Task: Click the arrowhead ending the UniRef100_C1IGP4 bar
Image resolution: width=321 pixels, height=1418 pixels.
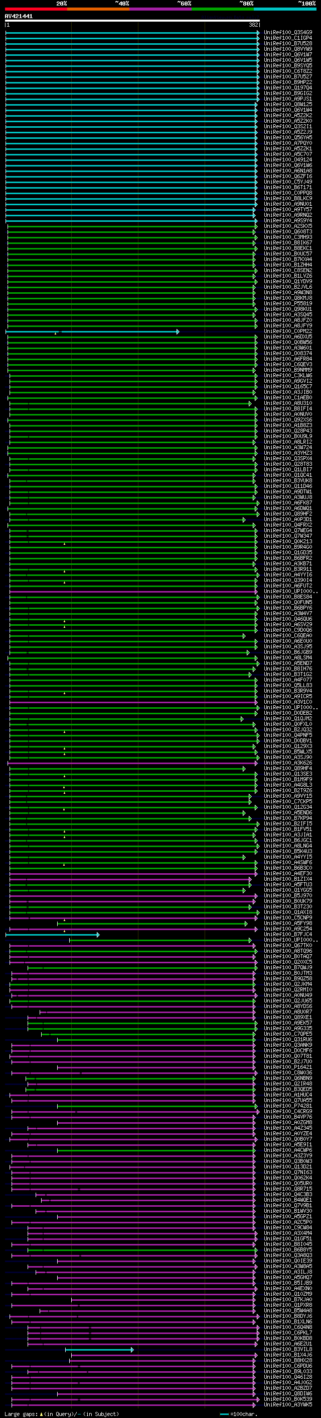Action: (258, 38)
